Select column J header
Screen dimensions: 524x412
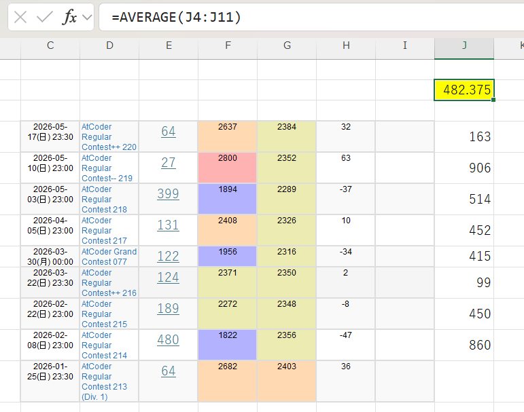(x=464, y=45)
